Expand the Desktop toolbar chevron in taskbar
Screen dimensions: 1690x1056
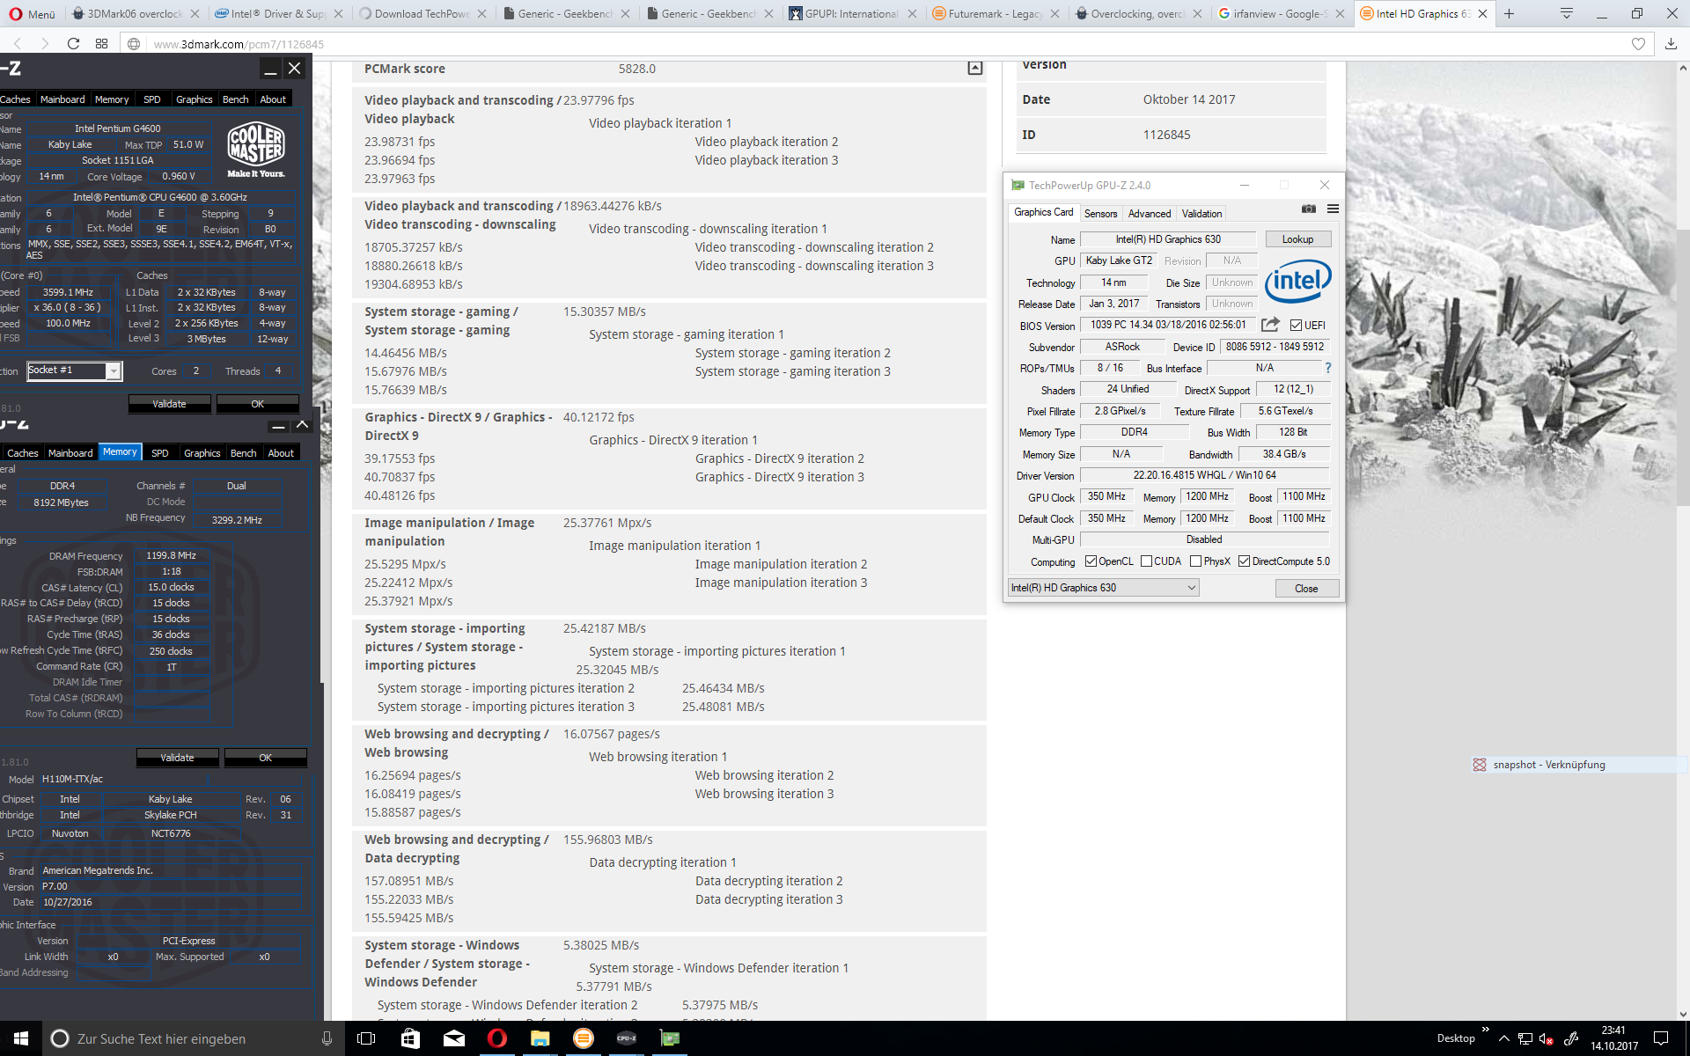click(x=1486, y=1029)
